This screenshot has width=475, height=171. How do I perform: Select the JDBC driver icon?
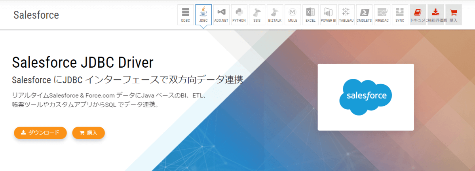(x=203, y=15)
